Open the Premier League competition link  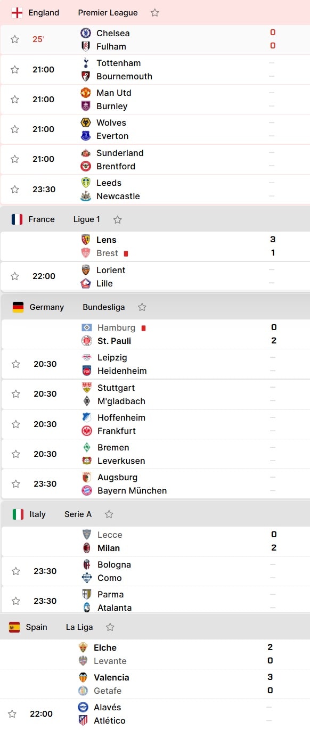108,13
